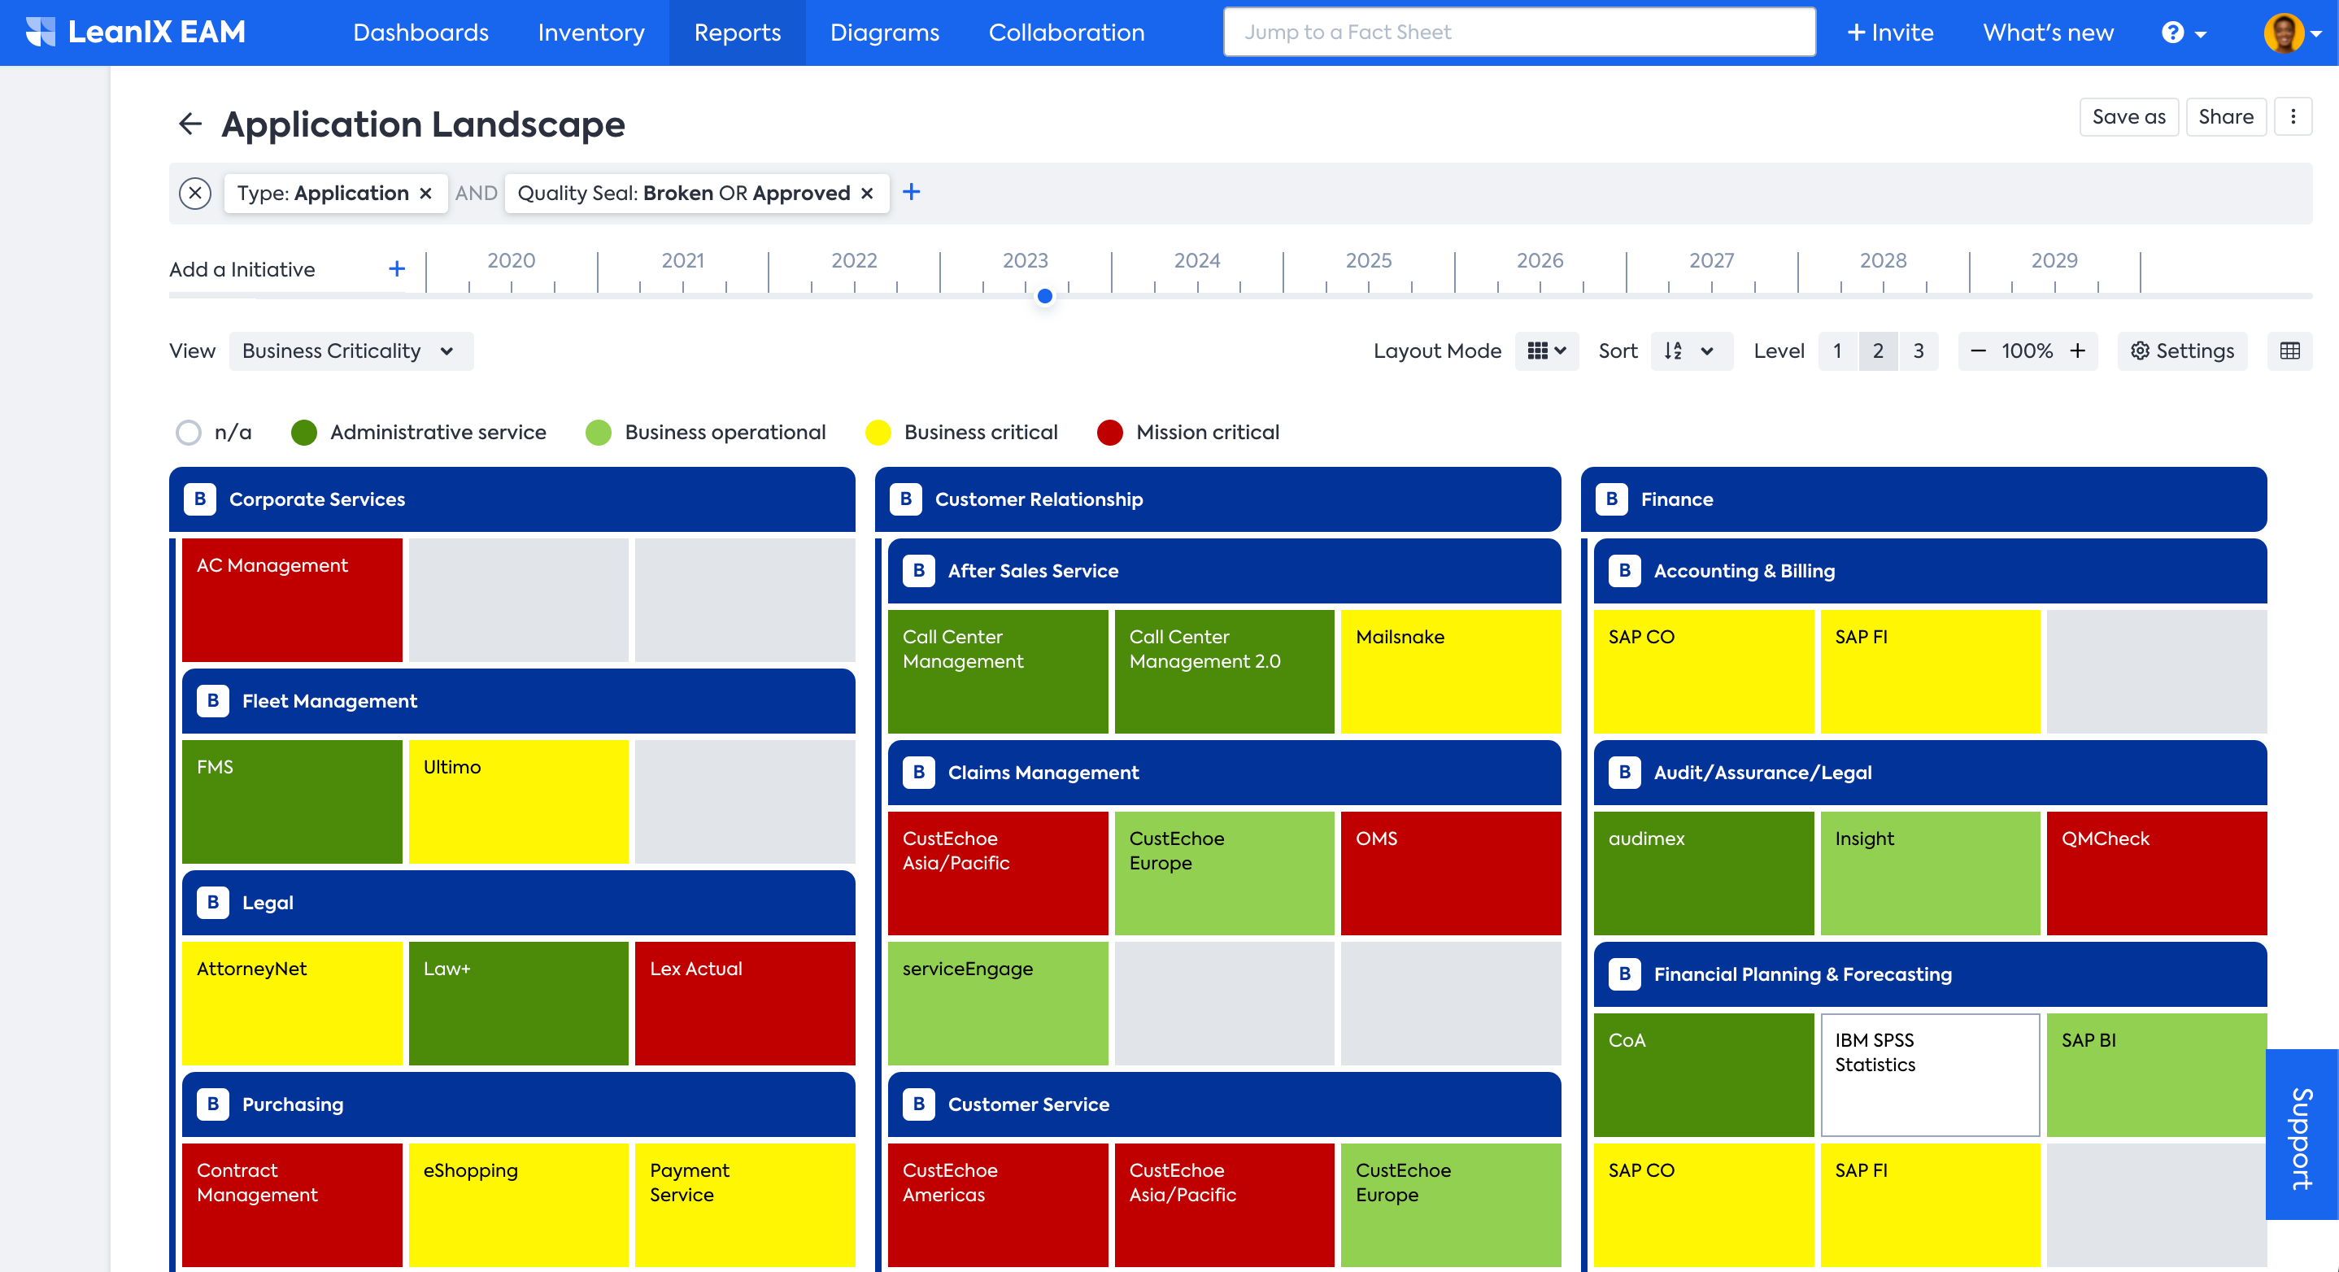Toggle the Business operational legend item
Viewport: 2339px width, 1272px height.
point(705,432)
